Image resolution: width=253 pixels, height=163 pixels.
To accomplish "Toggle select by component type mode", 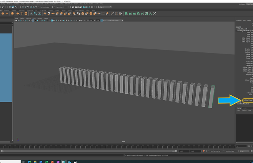I will coord(16,7).
